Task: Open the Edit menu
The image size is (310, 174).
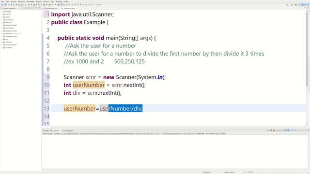Action: coord(7,1)
